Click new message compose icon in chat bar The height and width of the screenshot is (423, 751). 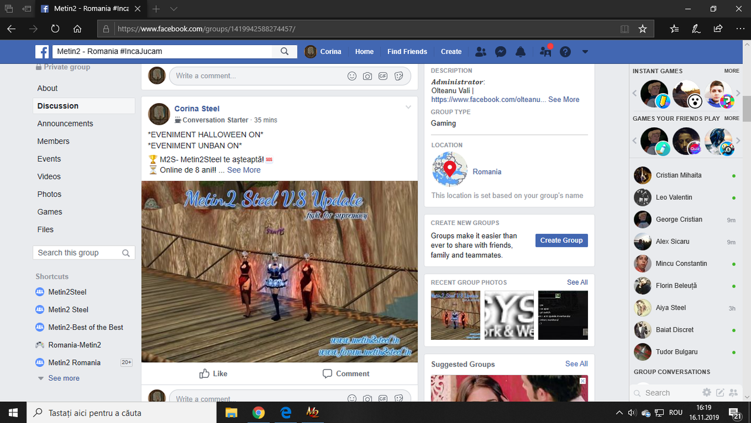point(720,393)
